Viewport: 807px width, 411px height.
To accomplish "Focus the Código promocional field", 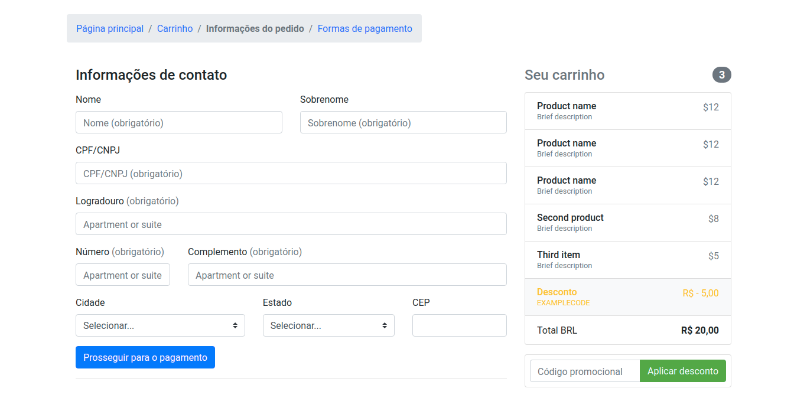I will coord(585,371).
